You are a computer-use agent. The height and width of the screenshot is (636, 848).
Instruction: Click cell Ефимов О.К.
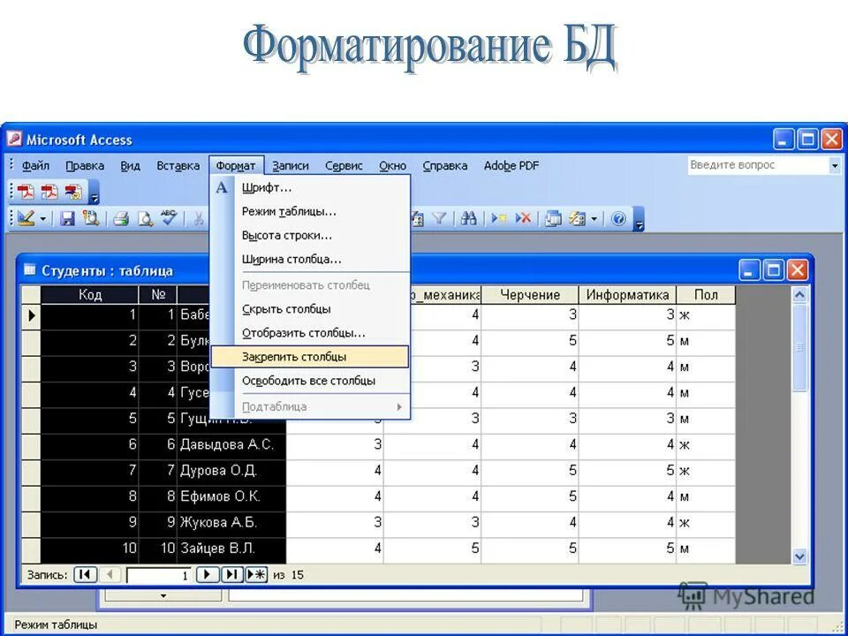pos(231,496)
